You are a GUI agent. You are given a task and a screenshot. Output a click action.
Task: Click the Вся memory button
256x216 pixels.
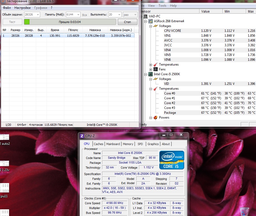(x=85, y=15)
